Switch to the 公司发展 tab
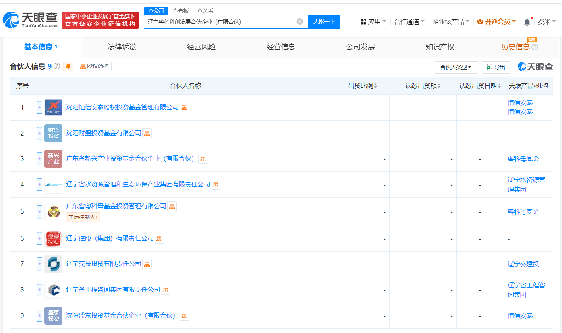Viewport: 562px width, 333px height. click(360, 47)
